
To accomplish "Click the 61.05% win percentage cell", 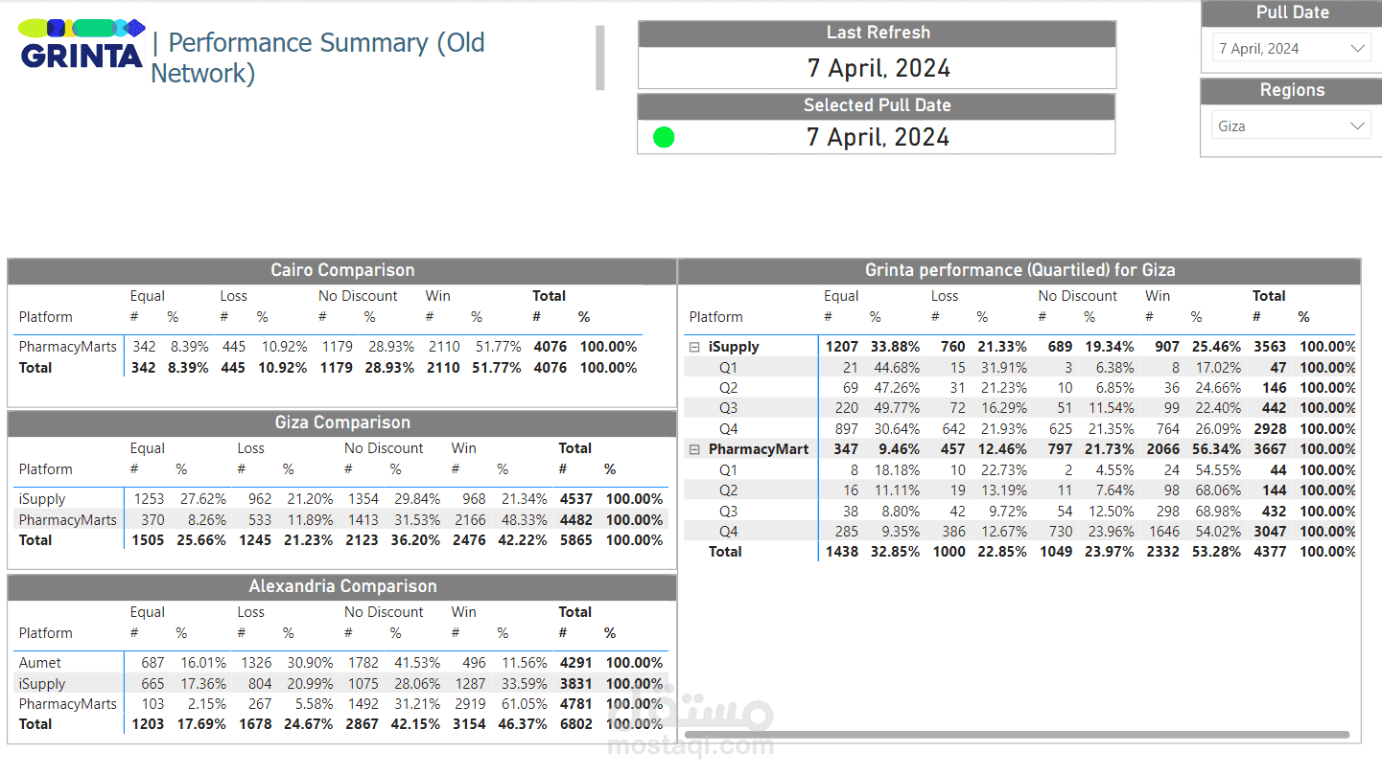I will tap(523, 704).
